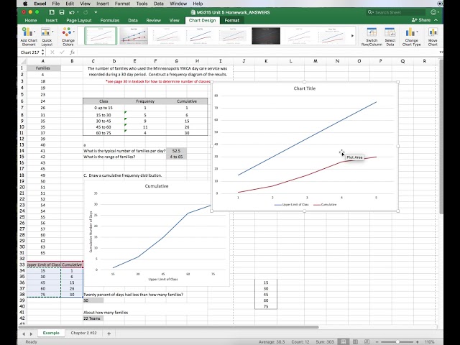Open the Help menu
The height and width of the screenshot is (345, 460).
coord(198,4)
